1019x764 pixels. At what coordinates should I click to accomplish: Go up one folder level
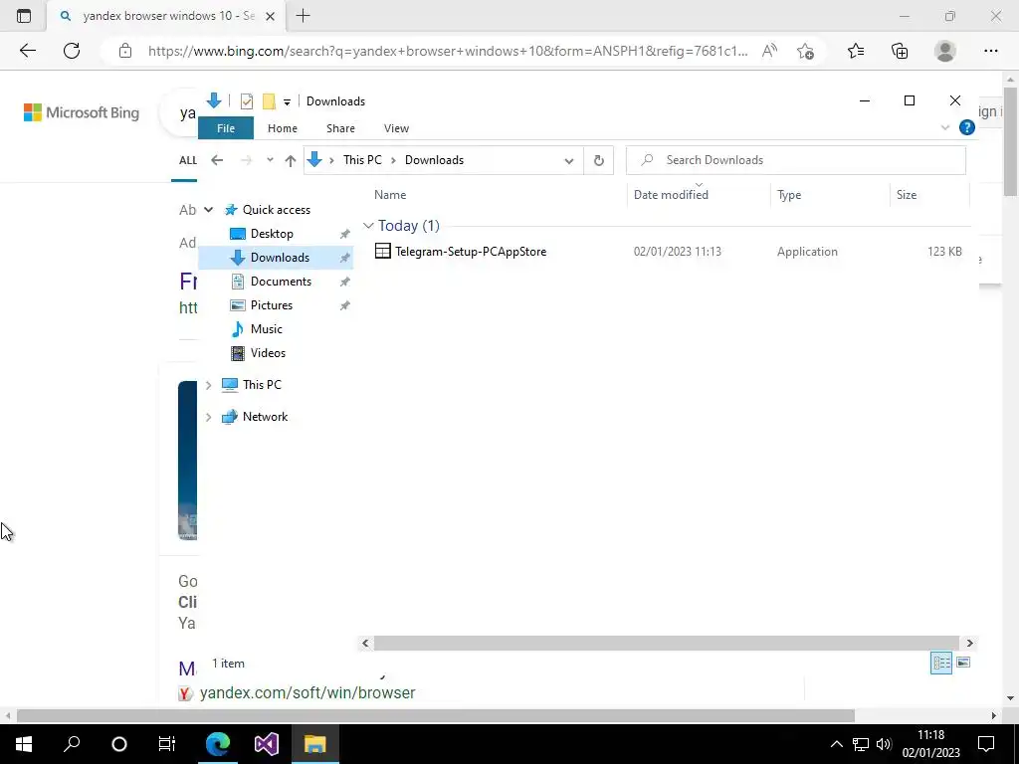[x=291, y=160]
